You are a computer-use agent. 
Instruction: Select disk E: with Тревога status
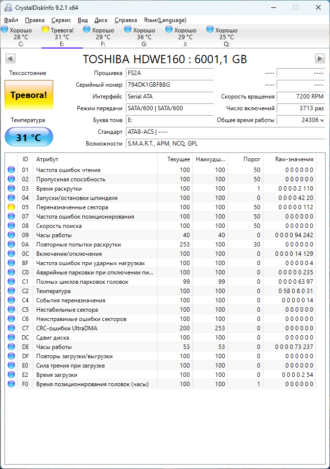pos(62,36)
